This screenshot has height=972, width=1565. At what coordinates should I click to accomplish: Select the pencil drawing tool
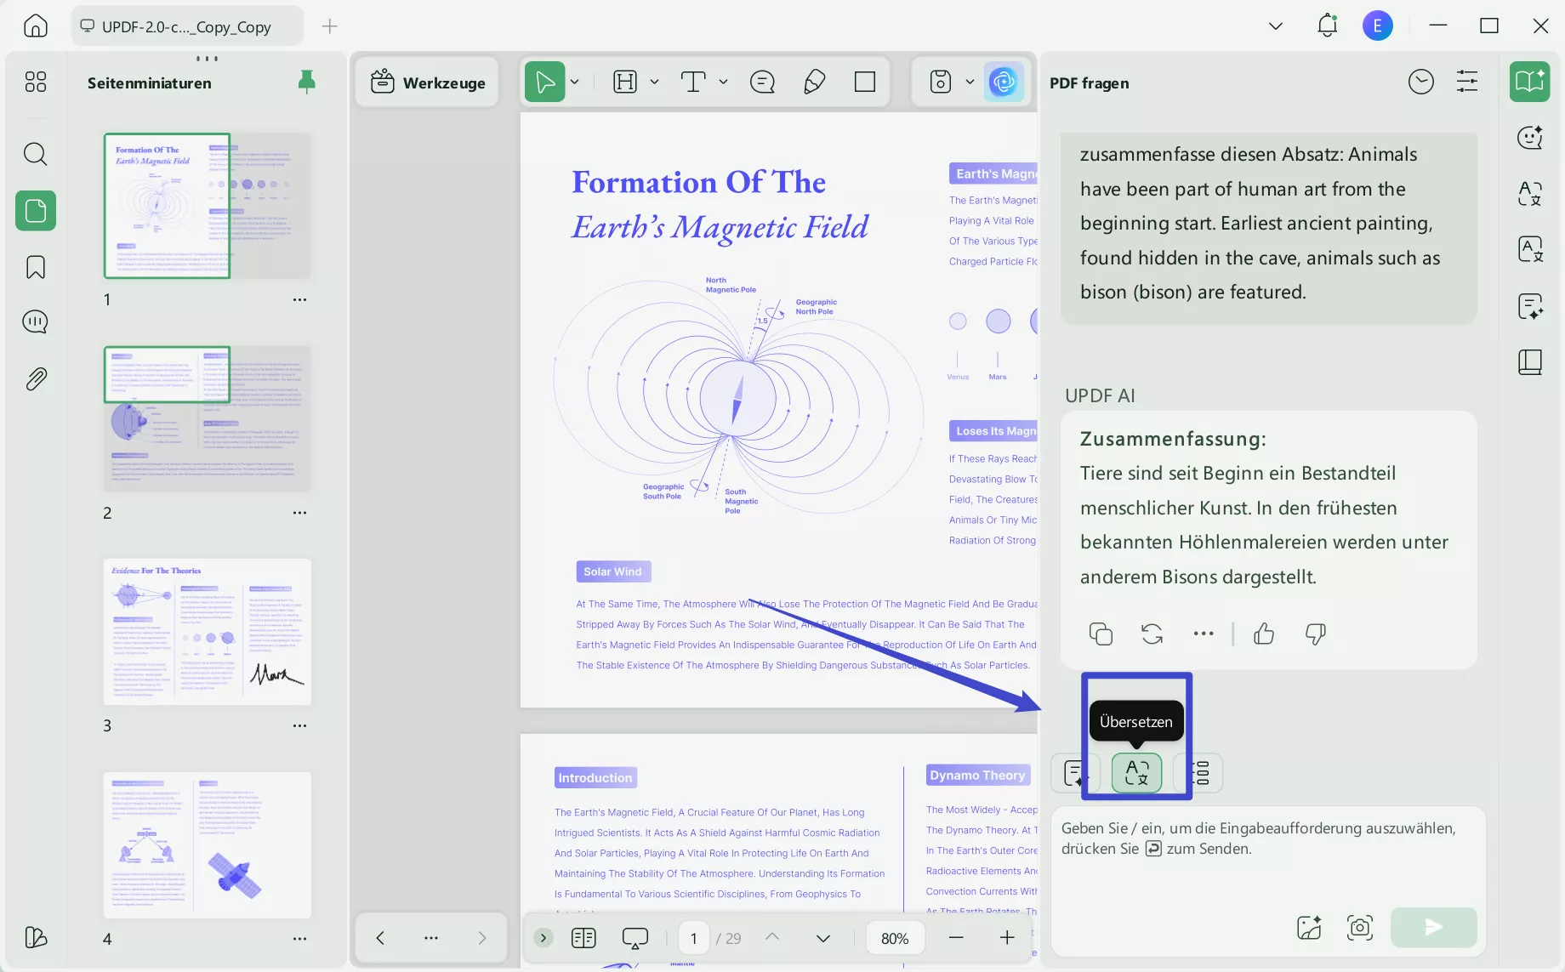814,82
